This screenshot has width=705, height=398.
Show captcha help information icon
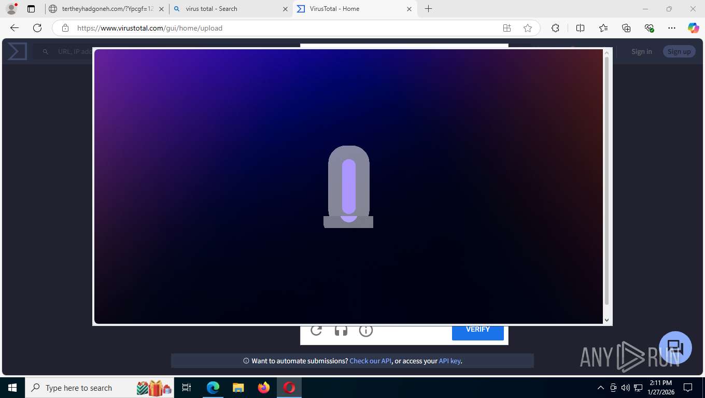(366, 330)
